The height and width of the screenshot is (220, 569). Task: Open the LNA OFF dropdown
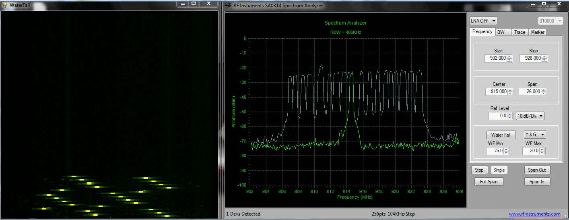[483, 21]
